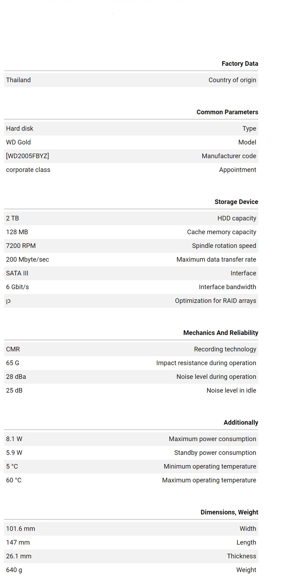The width and height of the screenshot is (283, 585).
Task: Click the 'Width' label
Action: (x=248, y=529)
